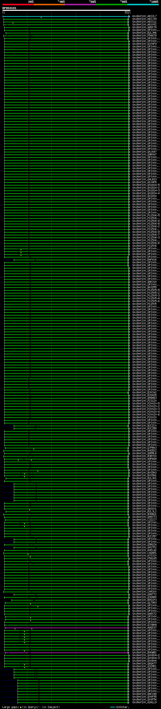Select the UniRef100_B4F6S6 label
Screen dimensions: 161x709
point(144,260)
